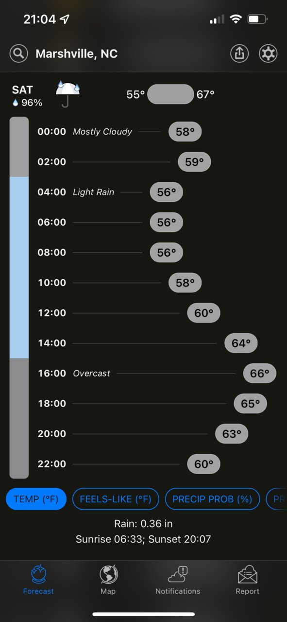Select the TEMP (°F) pill

(36, 499)
